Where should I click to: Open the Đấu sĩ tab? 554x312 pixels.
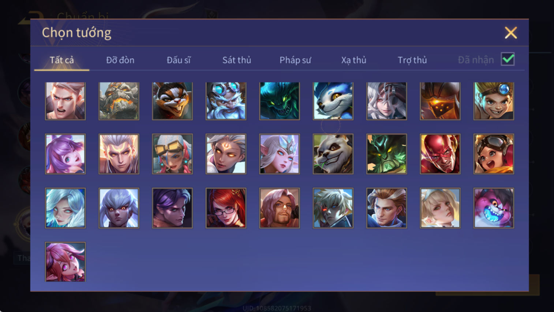(179, 60)
